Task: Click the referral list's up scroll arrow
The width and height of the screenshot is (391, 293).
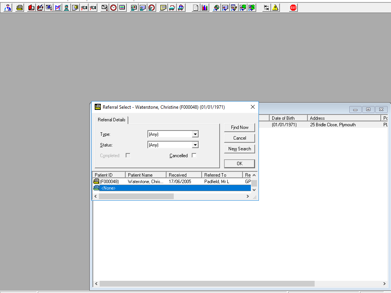Action: (x=254, y=175)
